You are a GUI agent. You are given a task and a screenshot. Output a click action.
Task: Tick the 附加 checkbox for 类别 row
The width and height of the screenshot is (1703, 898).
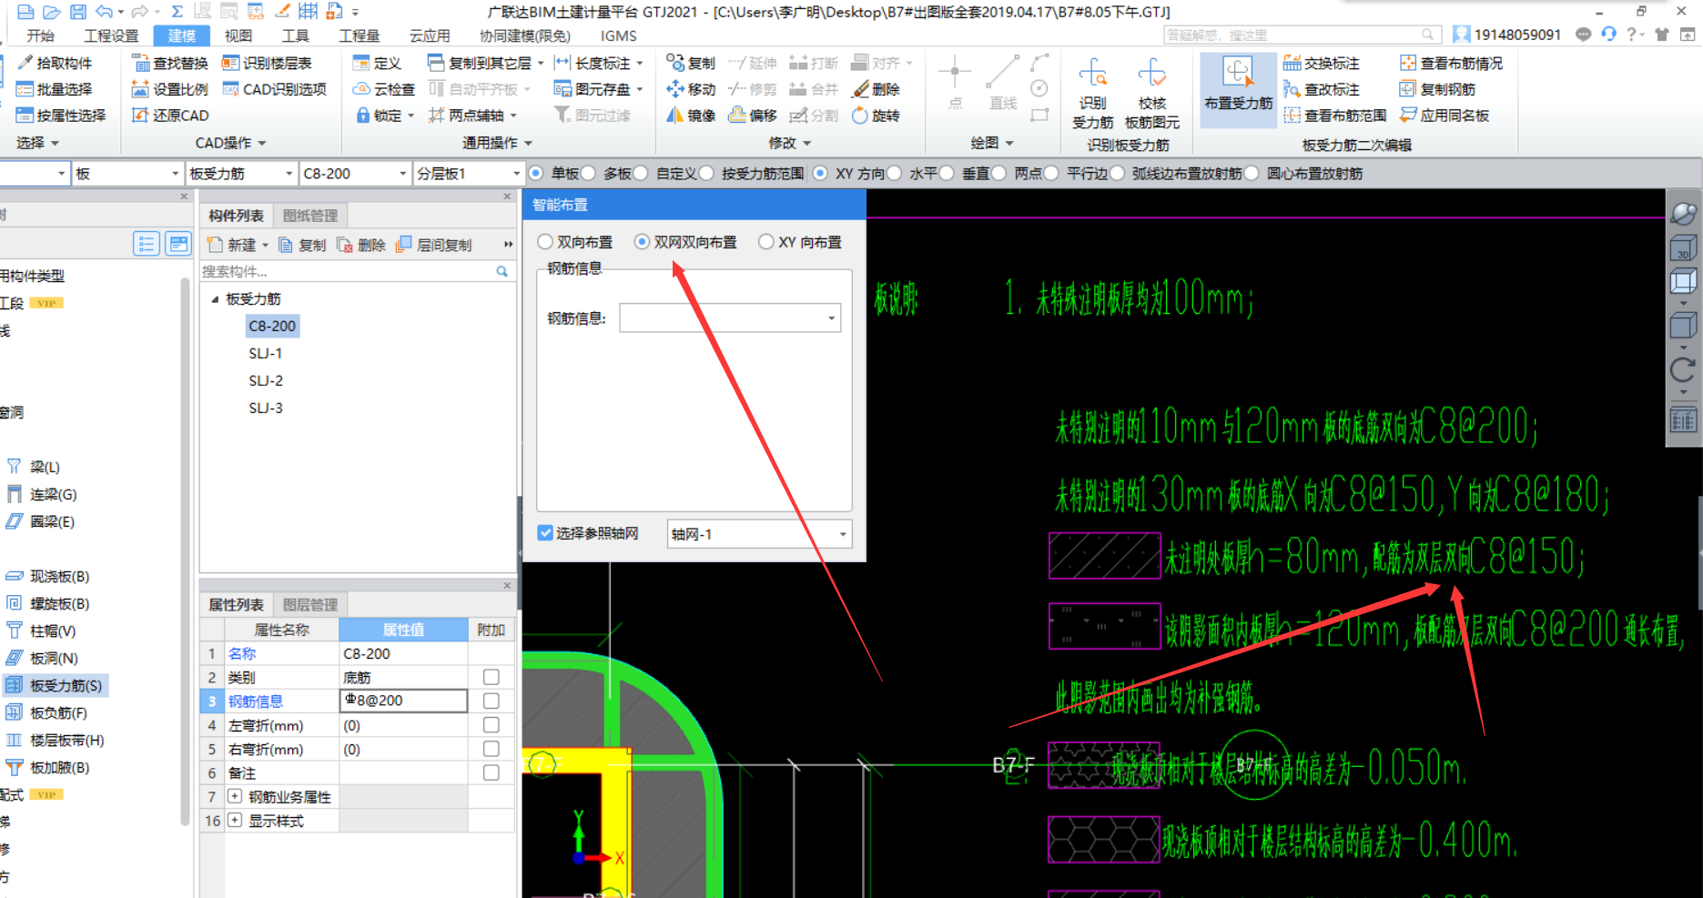point(492,677)
